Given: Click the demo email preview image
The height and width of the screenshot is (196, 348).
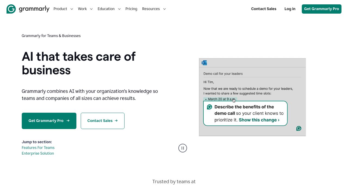Looking at the screenshot, I should pos(252,82).
